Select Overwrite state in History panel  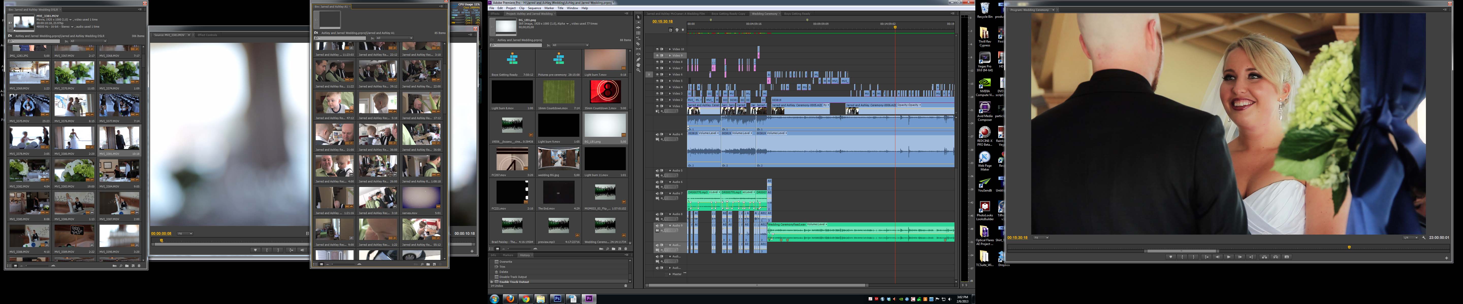pyautogui.click(x=506, y=262)
